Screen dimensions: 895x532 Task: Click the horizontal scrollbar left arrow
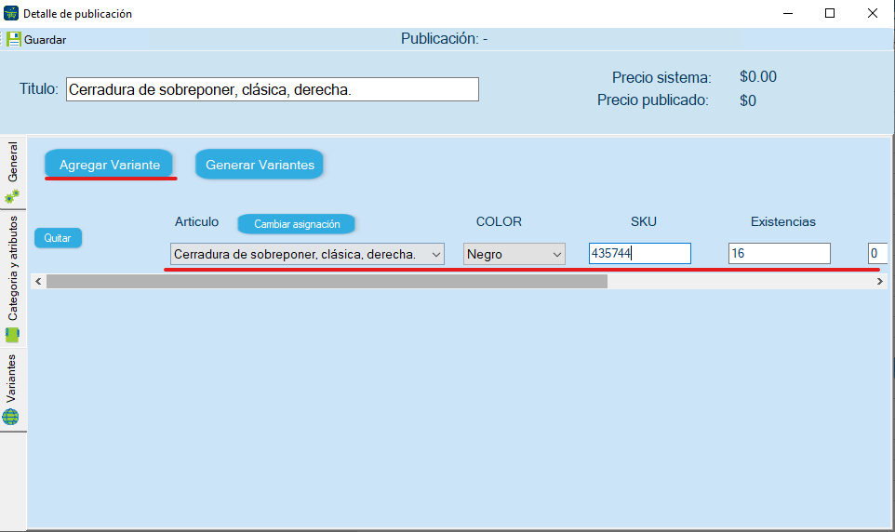point(38,282)
